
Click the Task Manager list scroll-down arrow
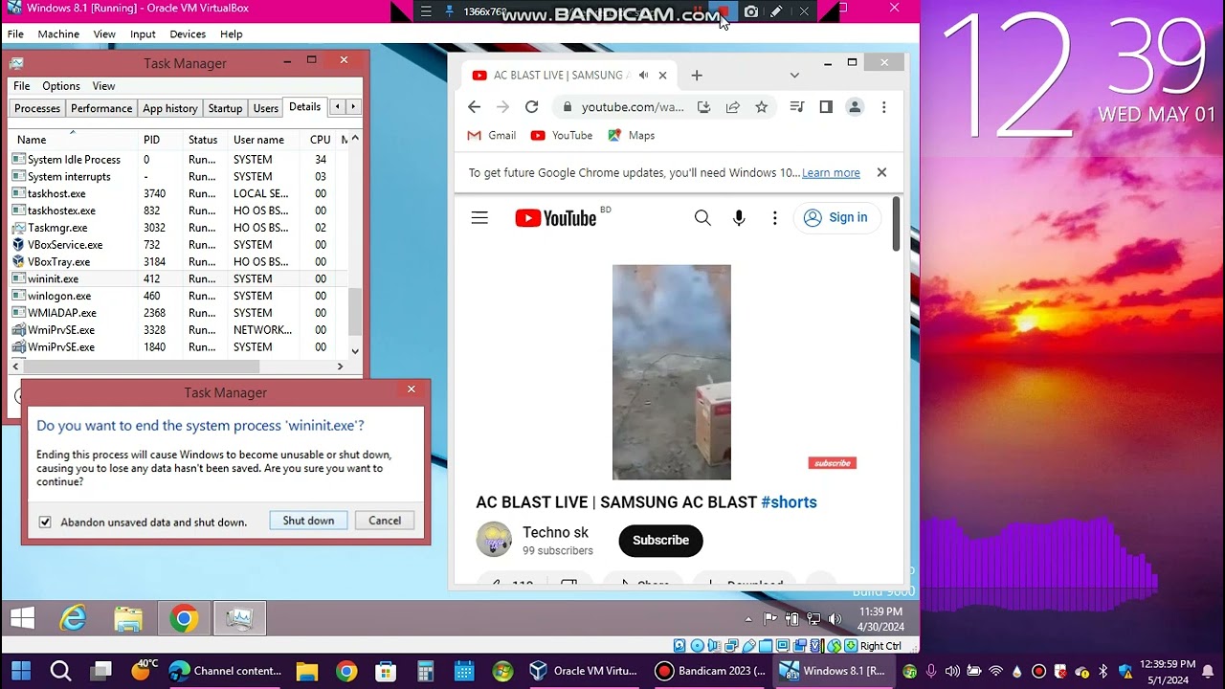(x=355, y=351)
